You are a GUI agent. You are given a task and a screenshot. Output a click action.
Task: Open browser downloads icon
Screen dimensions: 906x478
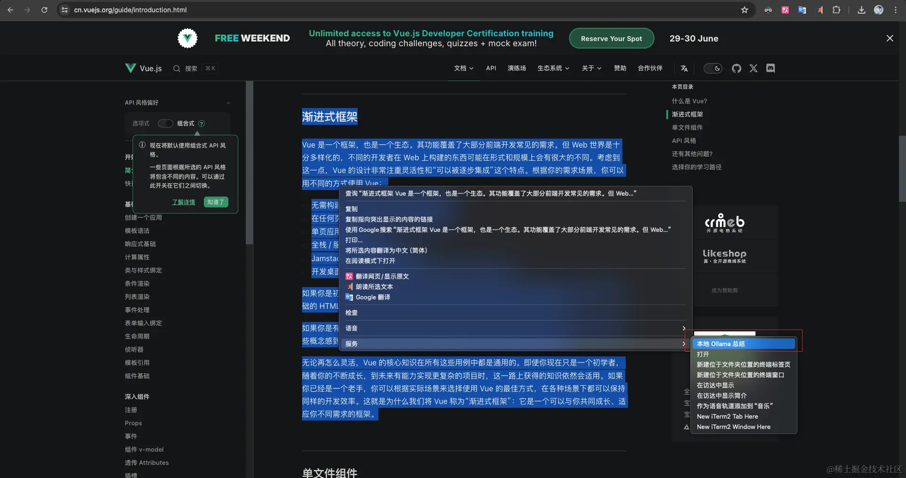coord(862,10)
